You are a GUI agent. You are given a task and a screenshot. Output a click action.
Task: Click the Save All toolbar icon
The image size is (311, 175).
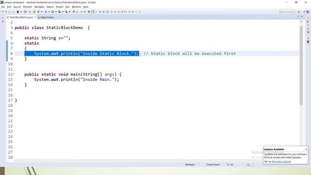[13, 12]
